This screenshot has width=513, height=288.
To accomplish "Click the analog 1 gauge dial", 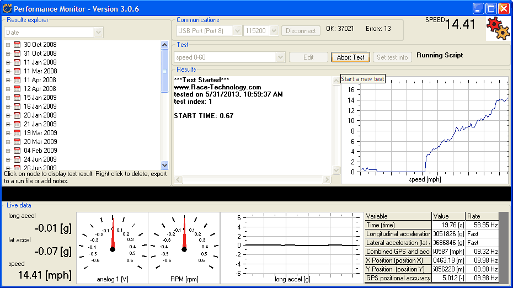I will click(113, 245).
